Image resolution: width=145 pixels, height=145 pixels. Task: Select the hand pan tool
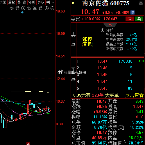coord(17,8)
